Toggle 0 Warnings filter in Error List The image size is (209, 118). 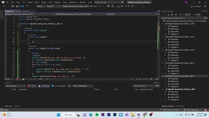coord(44,86)
